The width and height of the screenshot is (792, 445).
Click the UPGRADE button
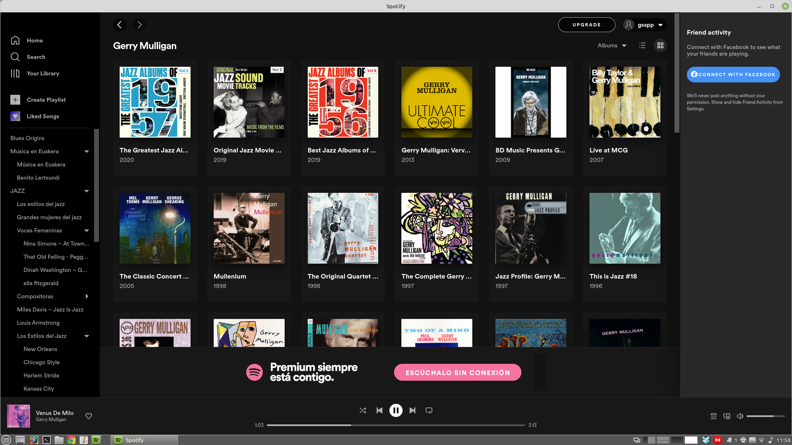click(587, 25)
